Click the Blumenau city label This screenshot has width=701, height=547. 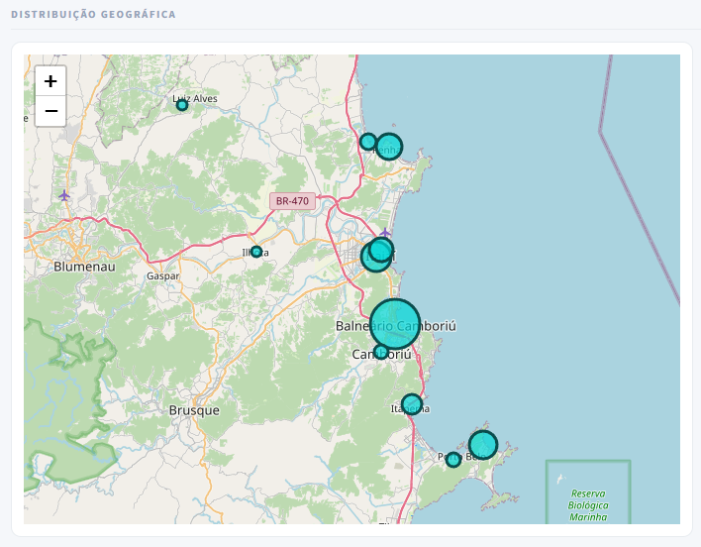click(x=84, y=267)
